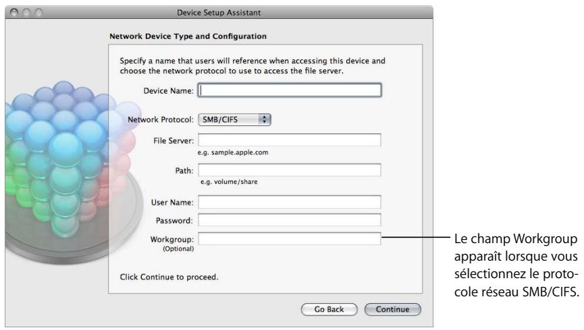Click the 'File Server:' label
Image resolution: width=584 pixels, height=330 pixels.
174,141
